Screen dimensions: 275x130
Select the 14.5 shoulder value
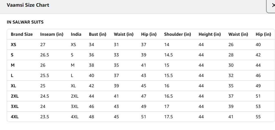[168, 55]
